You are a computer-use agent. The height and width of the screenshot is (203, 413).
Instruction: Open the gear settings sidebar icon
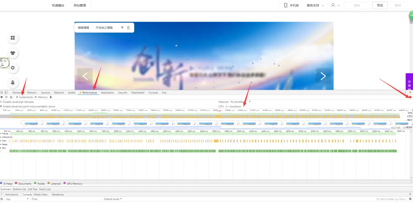tap(13, 68)
